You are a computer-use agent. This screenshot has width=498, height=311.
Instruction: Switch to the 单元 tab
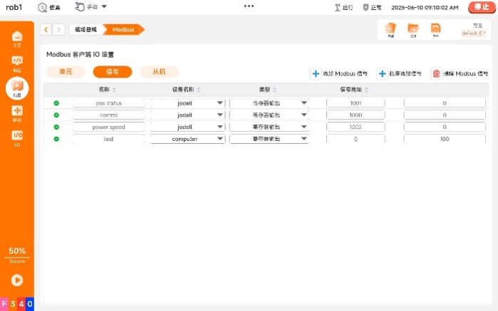tap(66, 72)
